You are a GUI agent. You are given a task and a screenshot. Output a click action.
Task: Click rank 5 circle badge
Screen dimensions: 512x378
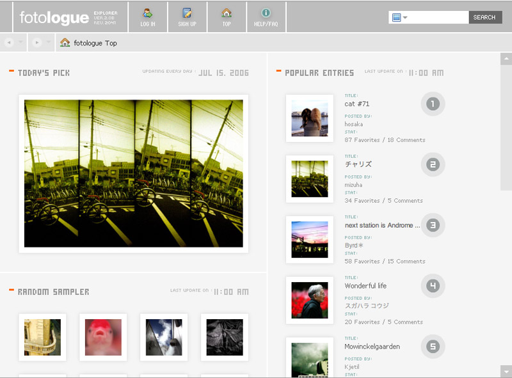pyautogui.click(x=433, y=347)
